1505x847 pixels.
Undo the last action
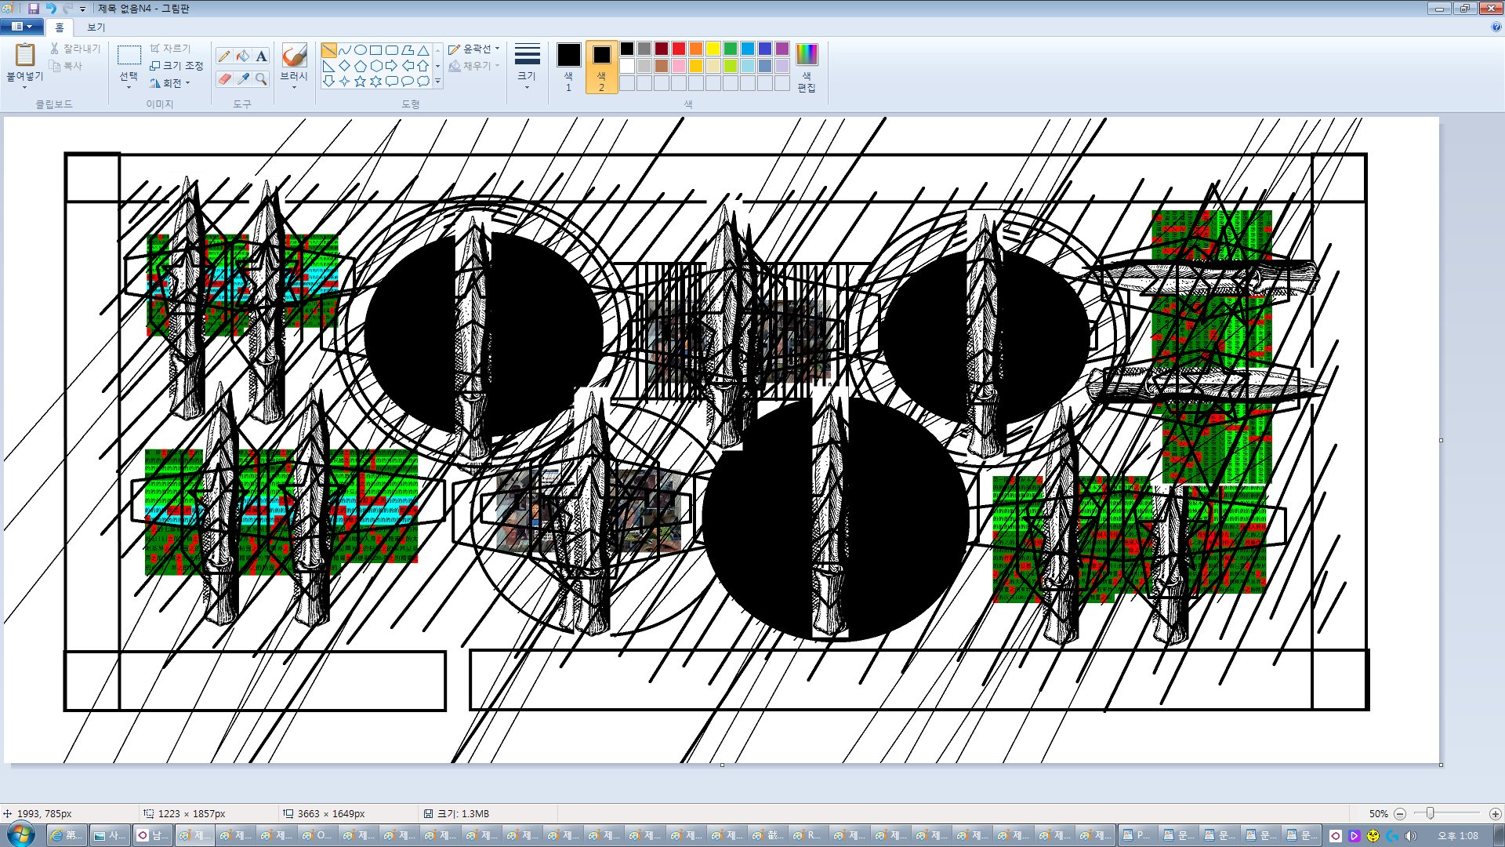51,9
